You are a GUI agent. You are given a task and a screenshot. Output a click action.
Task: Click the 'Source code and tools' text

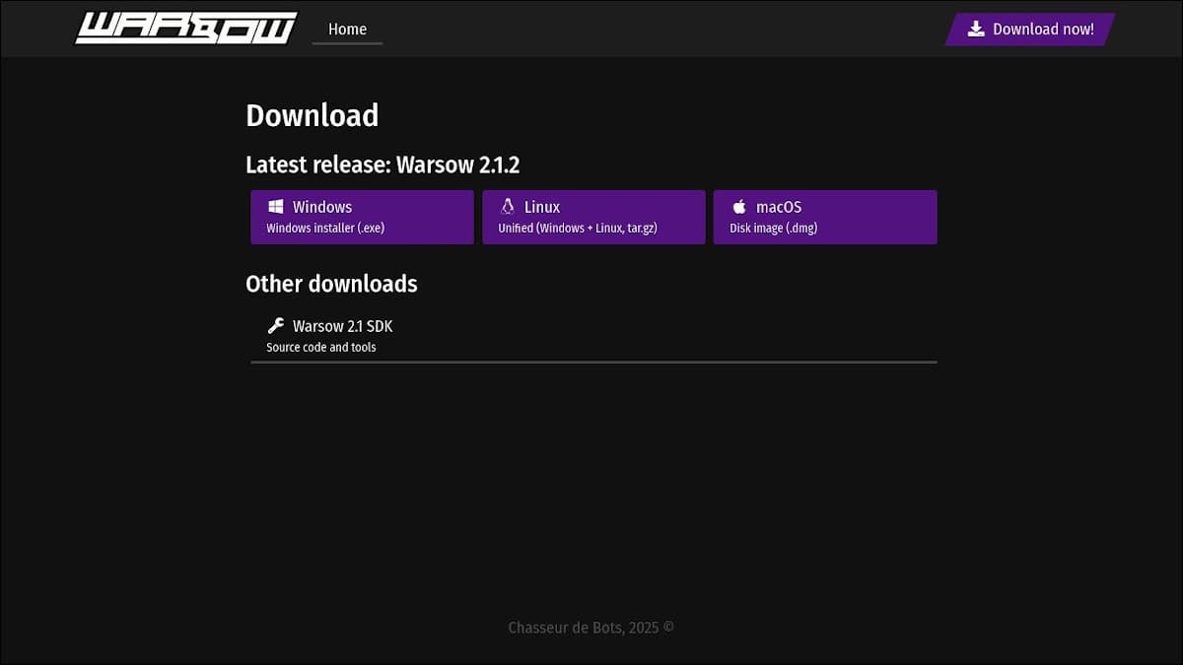pyautogui.click(x=321, y=348)
